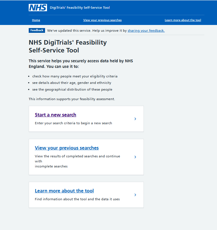
Task: Click chevron arrow on Learn more about the tool card
Action: click(135, 195)
